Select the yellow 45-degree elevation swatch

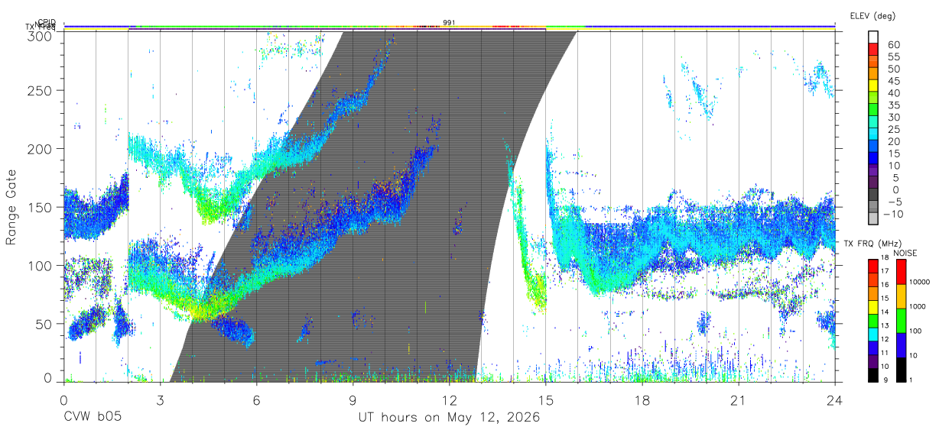pyautogui.click(x=873, y=86)
